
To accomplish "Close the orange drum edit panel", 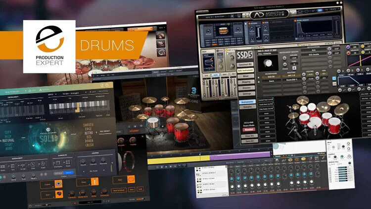I will 142,137.
